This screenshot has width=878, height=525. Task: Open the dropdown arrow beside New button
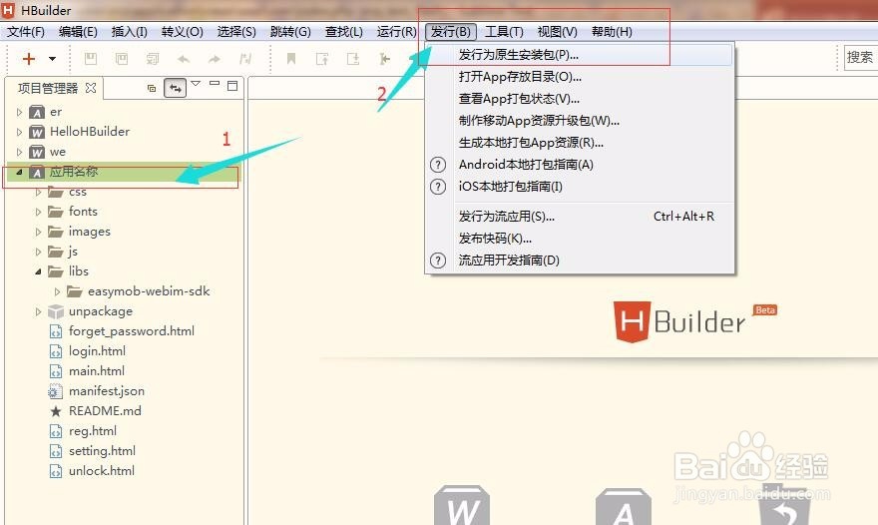point(52,58)
